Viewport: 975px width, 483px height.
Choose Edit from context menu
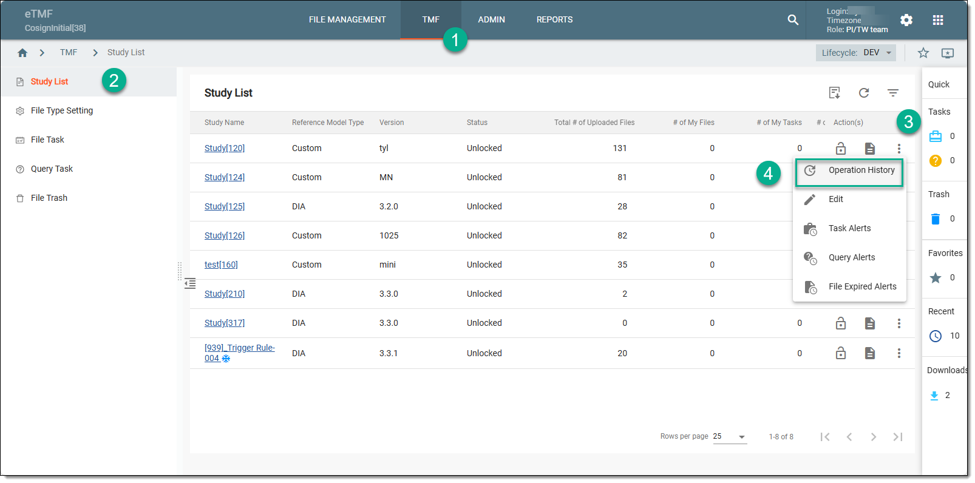pyautogui.click(x=849, y=199)
